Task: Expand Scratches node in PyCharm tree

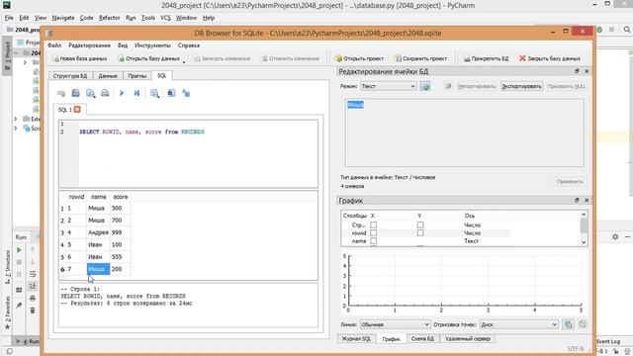Action: pyautogui.click(x=16, y=129)
